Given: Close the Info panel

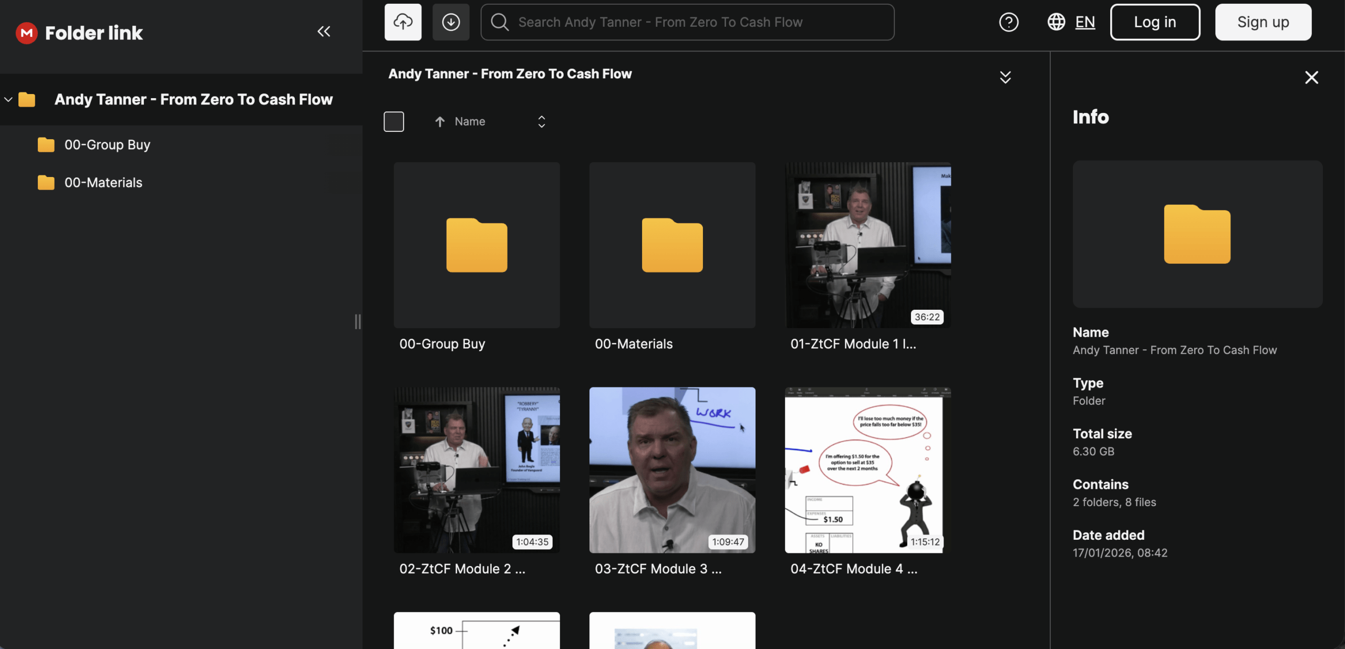Looking at the screenshot, I should (1311, 78).
